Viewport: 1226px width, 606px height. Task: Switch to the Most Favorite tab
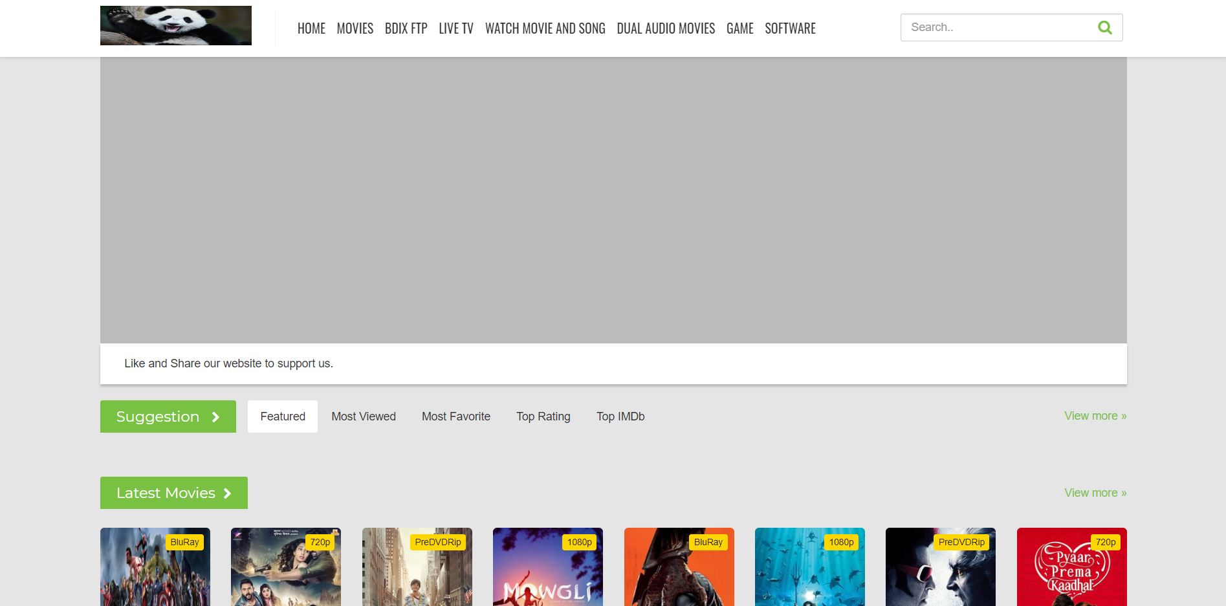pos(456,417)
